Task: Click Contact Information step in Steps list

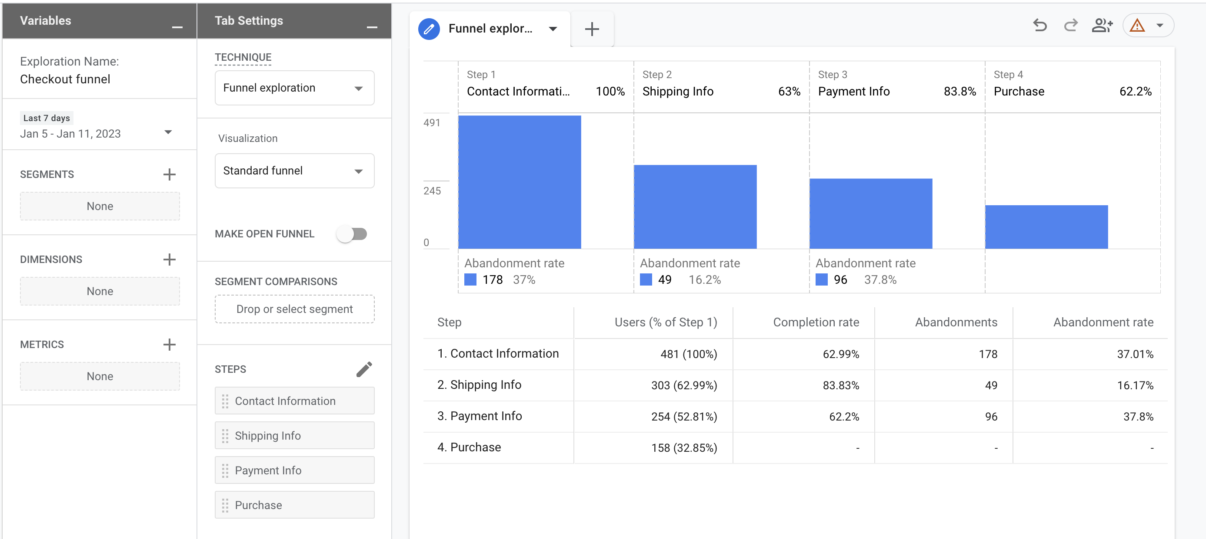Action: pyautogui.click(x=294, y=401)
